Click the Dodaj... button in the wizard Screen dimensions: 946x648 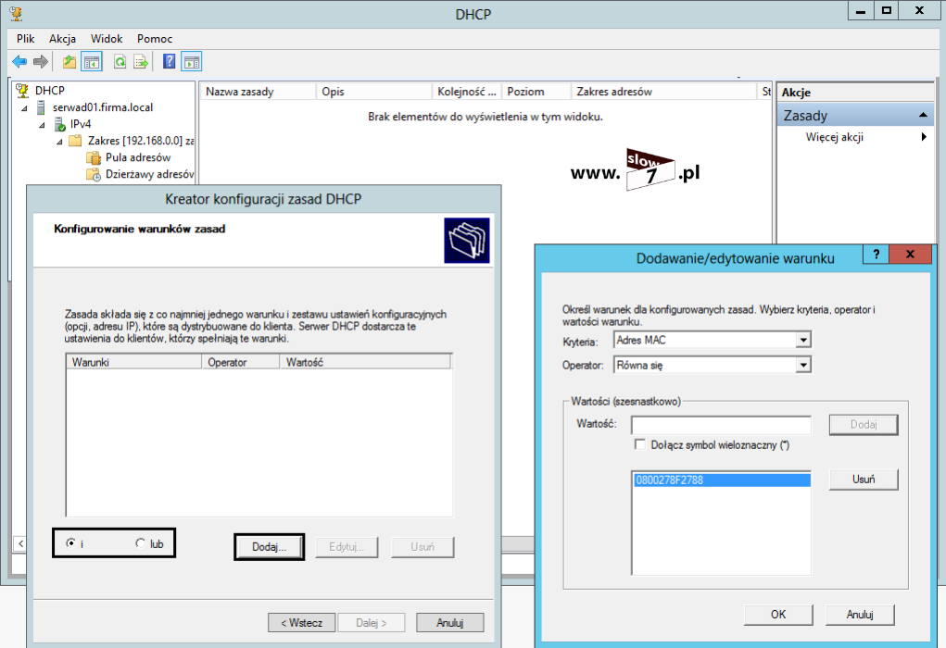pyautogui.click(x=270, y=547)
